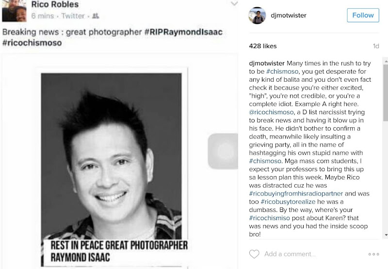Viewport: 388px width, 269px height.
Task: Click the @ricochismoso mention
Action: tap(271, 112)
